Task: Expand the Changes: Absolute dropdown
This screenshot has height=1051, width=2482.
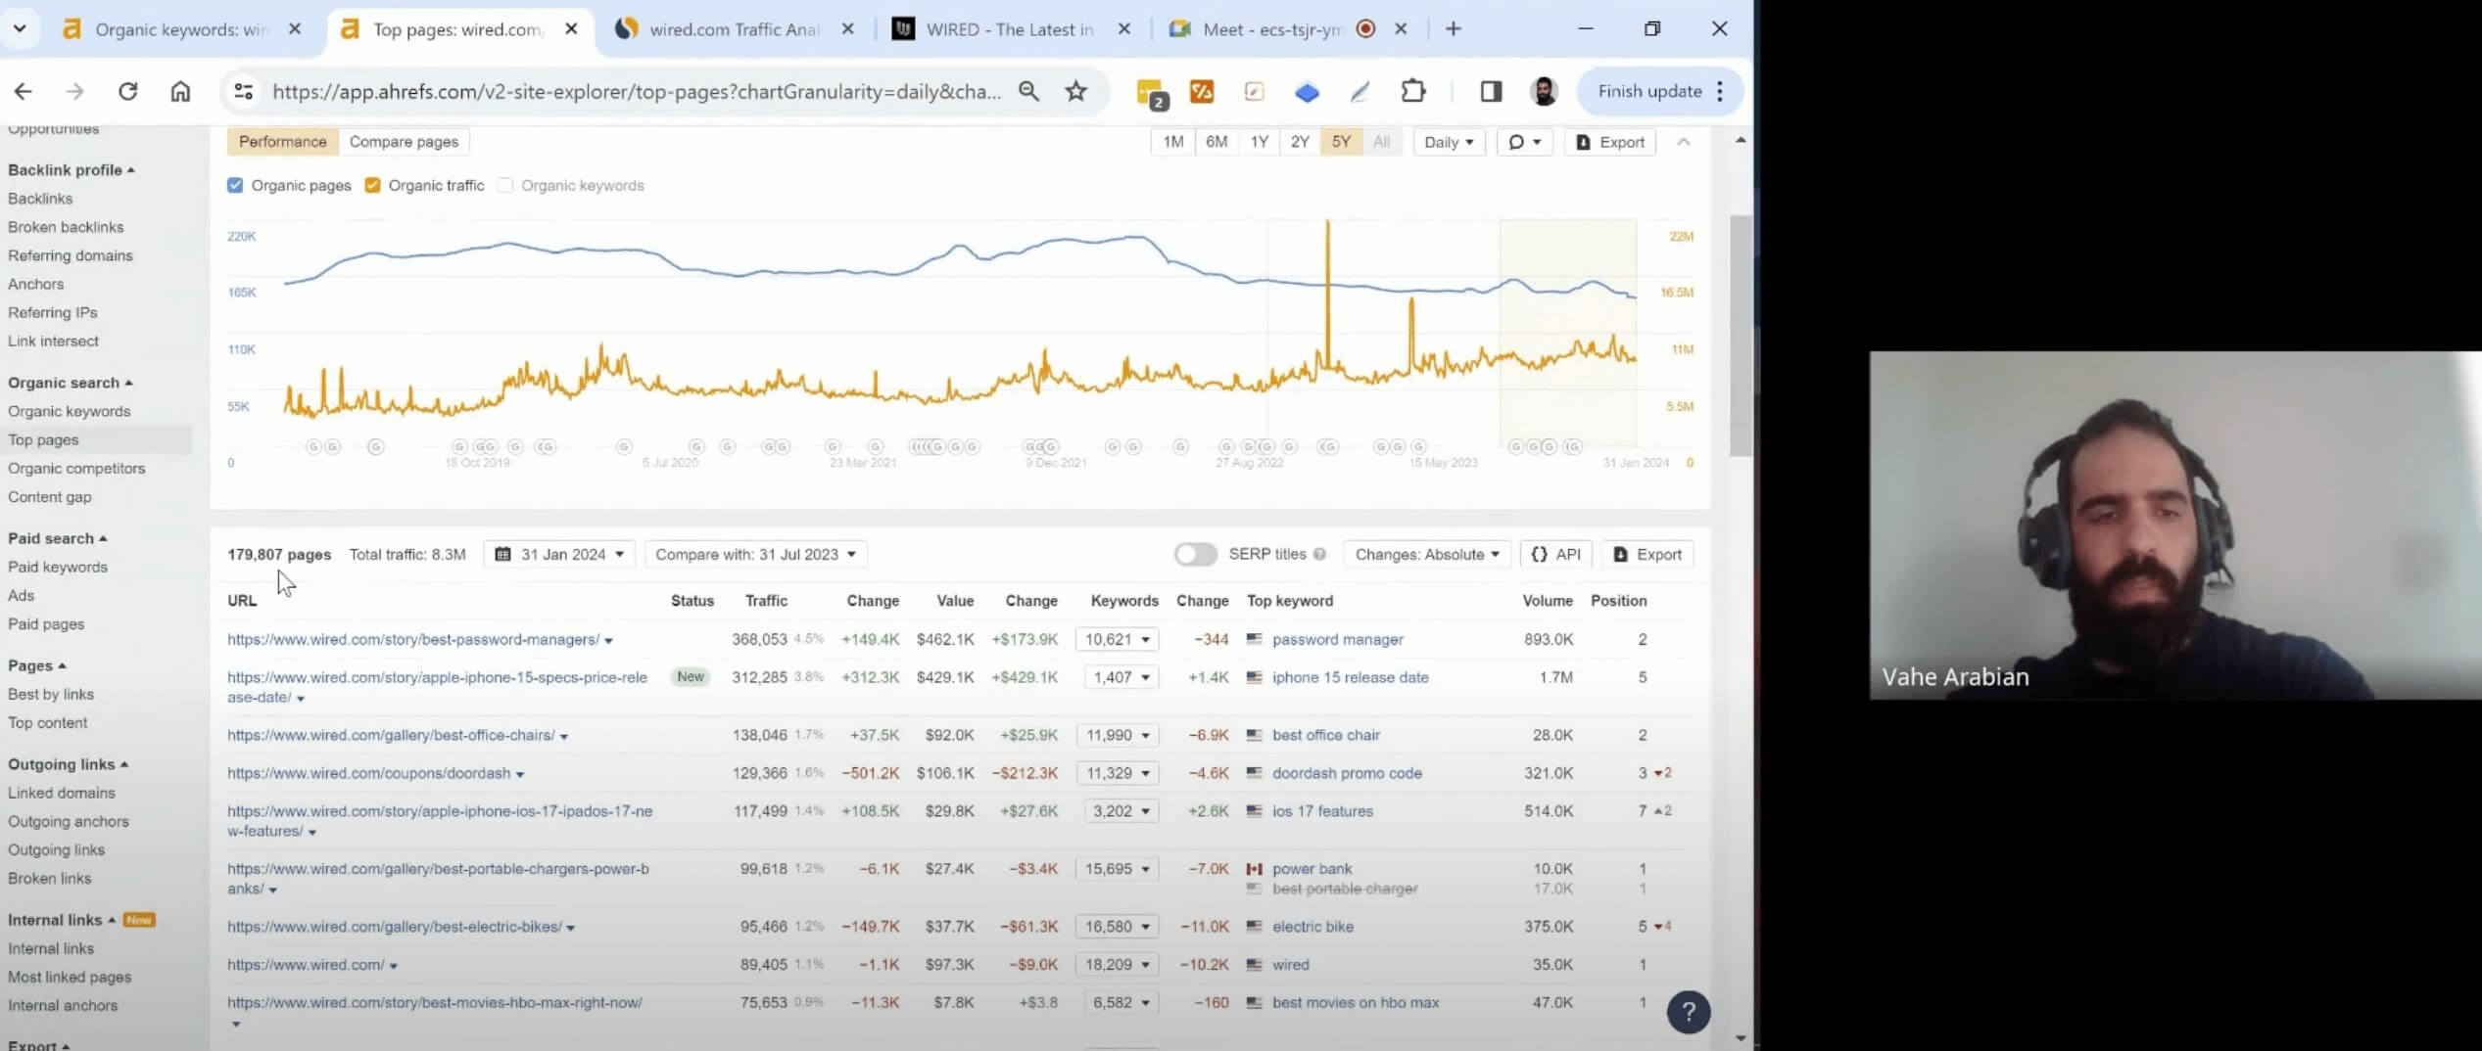Action: coord(1426,554)
